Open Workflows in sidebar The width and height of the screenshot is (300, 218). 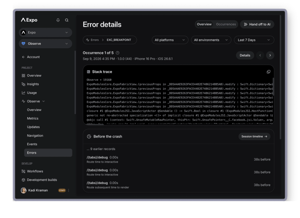tap(32, 171)
